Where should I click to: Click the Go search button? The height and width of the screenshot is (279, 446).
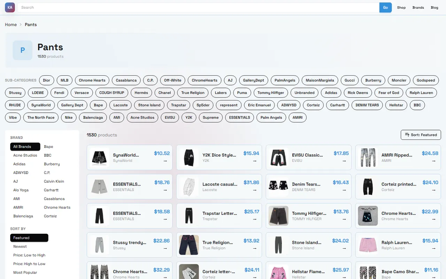click(x=385, y=8)
